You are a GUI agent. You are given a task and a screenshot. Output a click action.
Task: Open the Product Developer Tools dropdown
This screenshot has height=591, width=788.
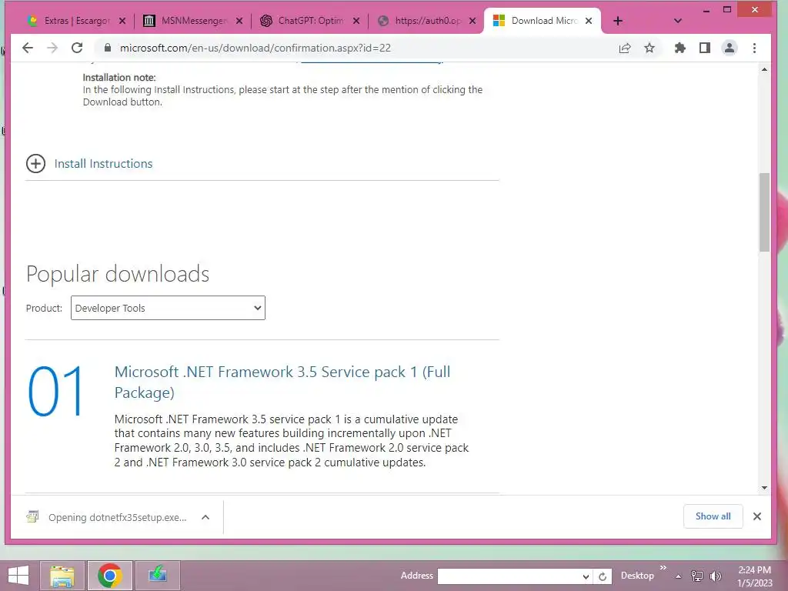168,308
